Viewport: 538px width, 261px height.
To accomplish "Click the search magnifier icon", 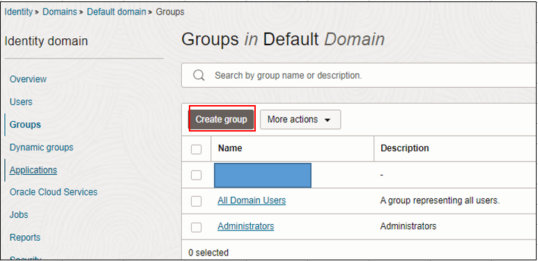I will (x=199, y=75).
